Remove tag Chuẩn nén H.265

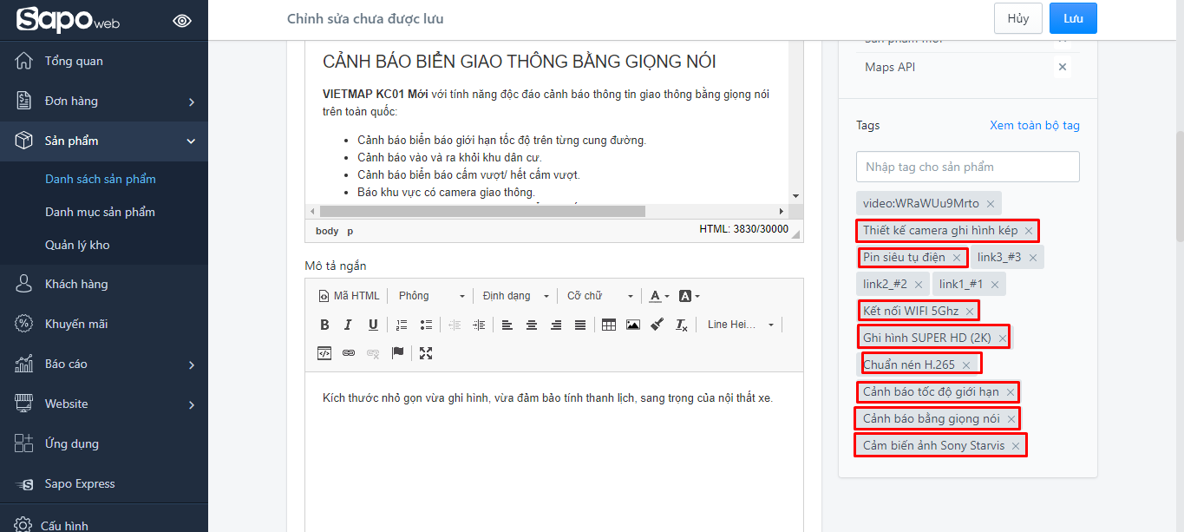966,365
